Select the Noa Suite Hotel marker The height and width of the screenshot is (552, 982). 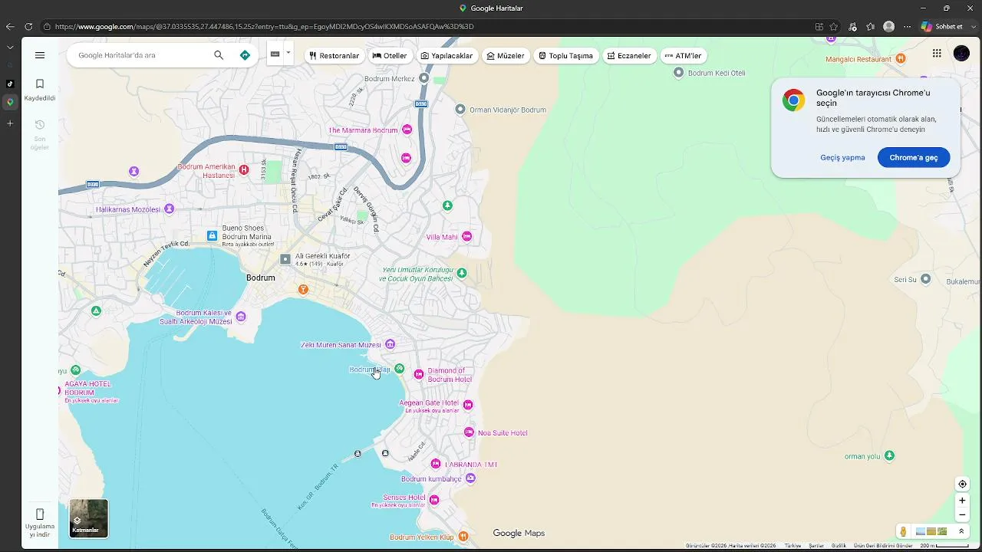470,432
